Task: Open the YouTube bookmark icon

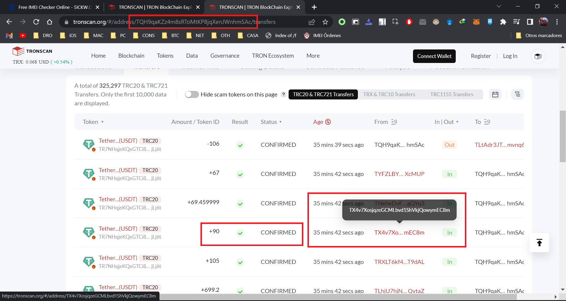Action: (x=23, y=36)
